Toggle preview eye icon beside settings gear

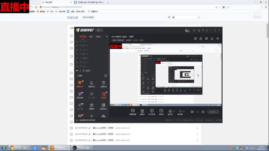(198, 112)
